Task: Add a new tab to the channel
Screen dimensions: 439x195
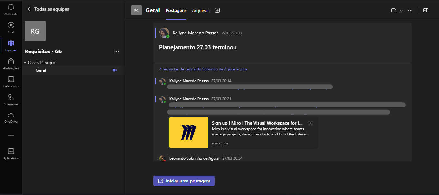Action: point(217,10)
